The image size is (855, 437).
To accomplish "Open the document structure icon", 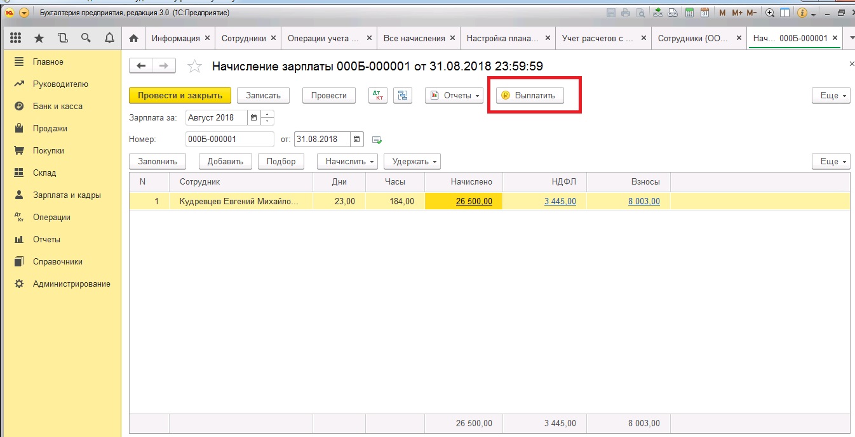I will click(x=403, y=96).
